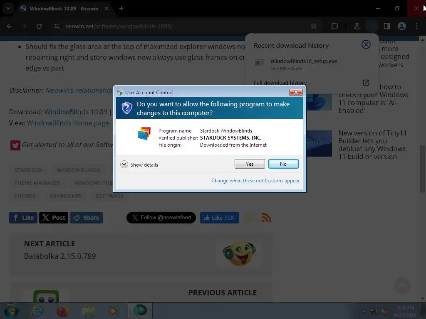This screenshot has width=426, height=319.
Task: Click the page vertical scrollbar thumb
Action: 422,169
